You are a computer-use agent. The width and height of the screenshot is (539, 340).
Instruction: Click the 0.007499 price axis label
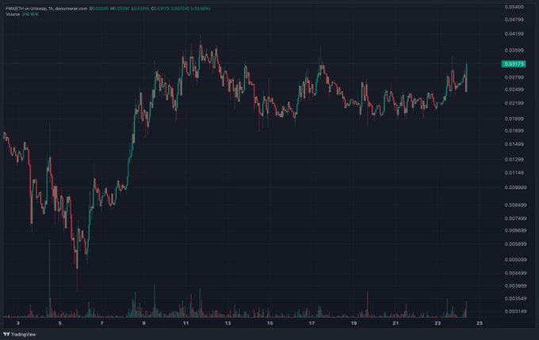[515, 218]
